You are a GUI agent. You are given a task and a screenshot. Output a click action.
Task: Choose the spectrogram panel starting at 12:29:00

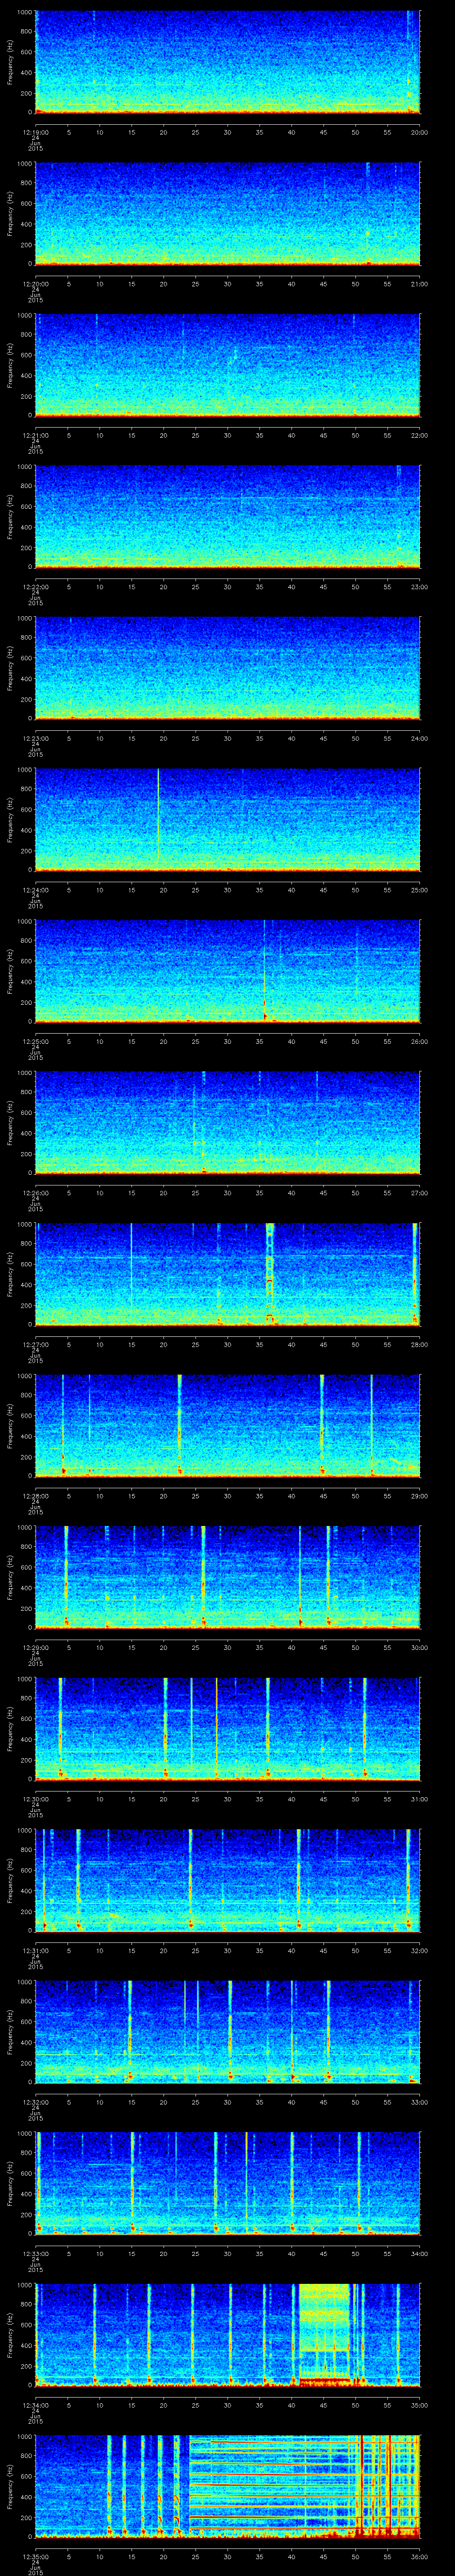tap(227, 1577)
